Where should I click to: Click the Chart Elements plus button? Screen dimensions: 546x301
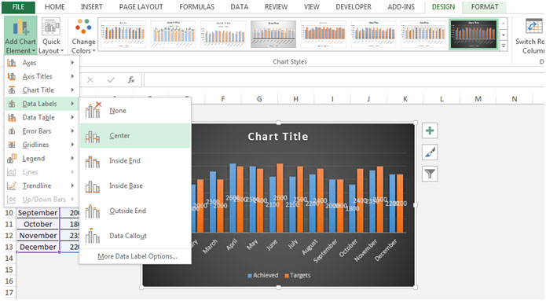coord(430,130)
